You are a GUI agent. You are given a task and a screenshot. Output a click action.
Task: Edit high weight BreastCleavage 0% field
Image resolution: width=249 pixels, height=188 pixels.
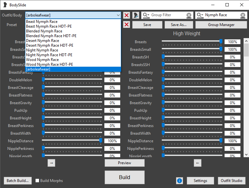(232, 88)
